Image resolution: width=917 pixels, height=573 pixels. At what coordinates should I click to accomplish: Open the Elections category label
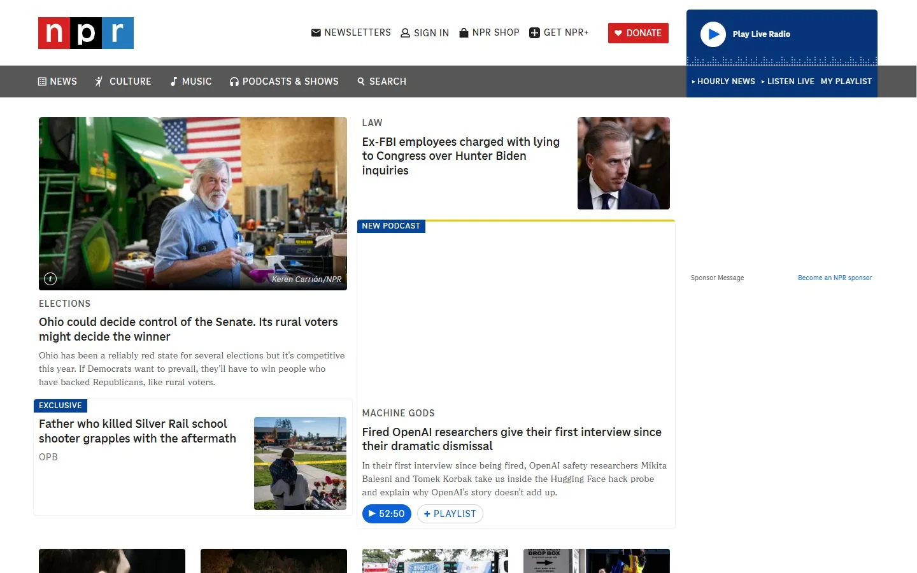65,304
